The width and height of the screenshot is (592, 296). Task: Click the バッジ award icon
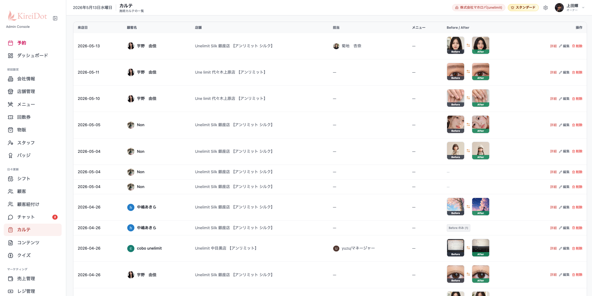click(11, 156)
